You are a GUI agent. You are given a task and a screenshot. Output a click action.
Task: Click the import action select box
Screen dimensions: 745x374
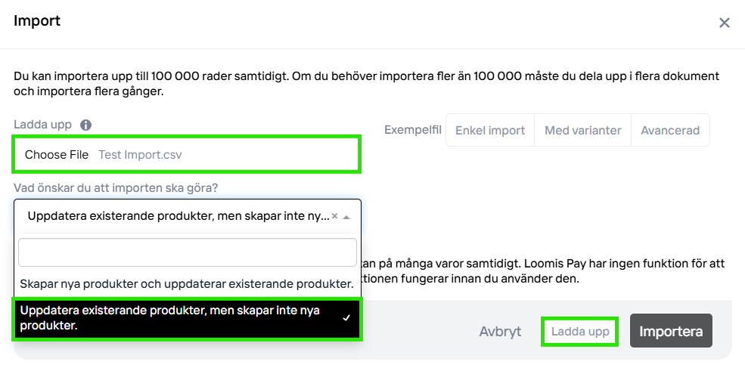click(178, 216)
